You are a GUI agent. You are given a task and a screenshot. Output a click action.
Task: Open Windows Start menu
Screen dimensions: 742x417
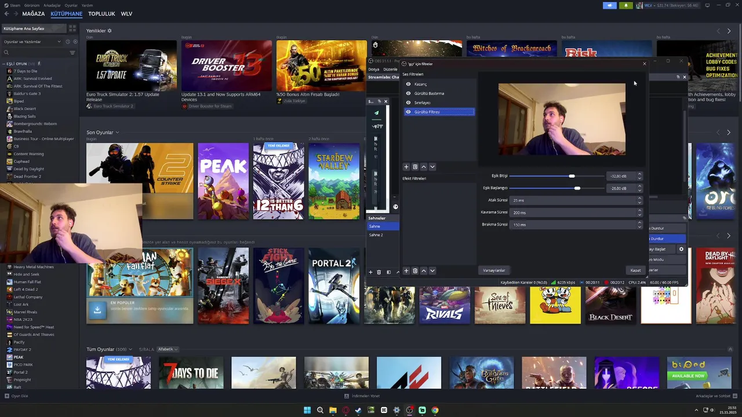[x=307, y=410]
